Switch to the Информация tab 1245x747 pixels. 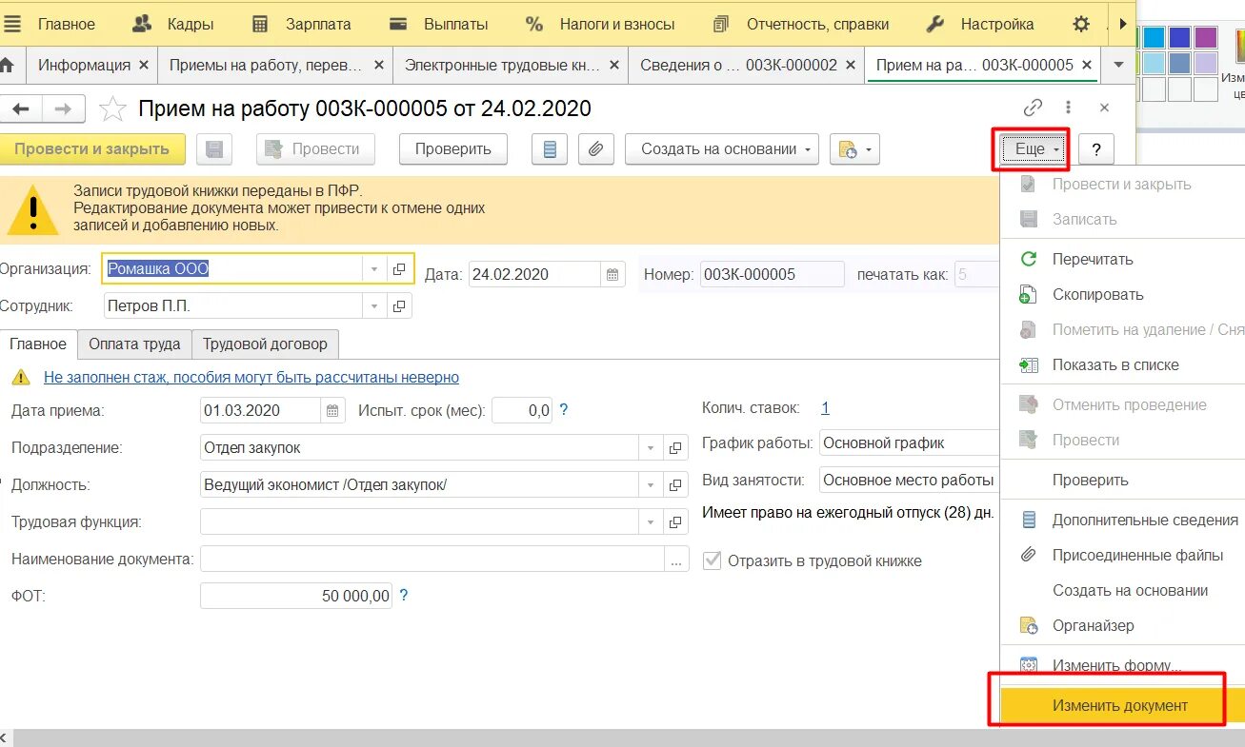coord(84,65)
